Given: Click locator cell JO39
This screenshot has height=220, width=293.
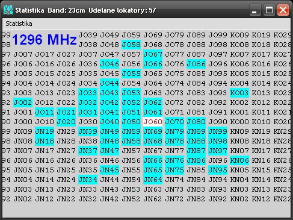Looking at the screenshot, I should click(88, 35).
